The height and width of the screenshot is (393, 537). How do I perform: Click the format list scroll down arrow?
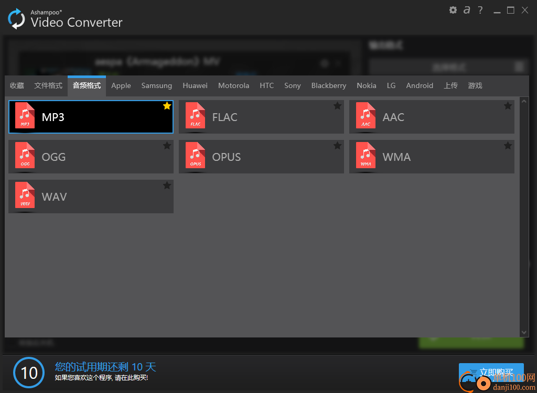tap(524, 332)
